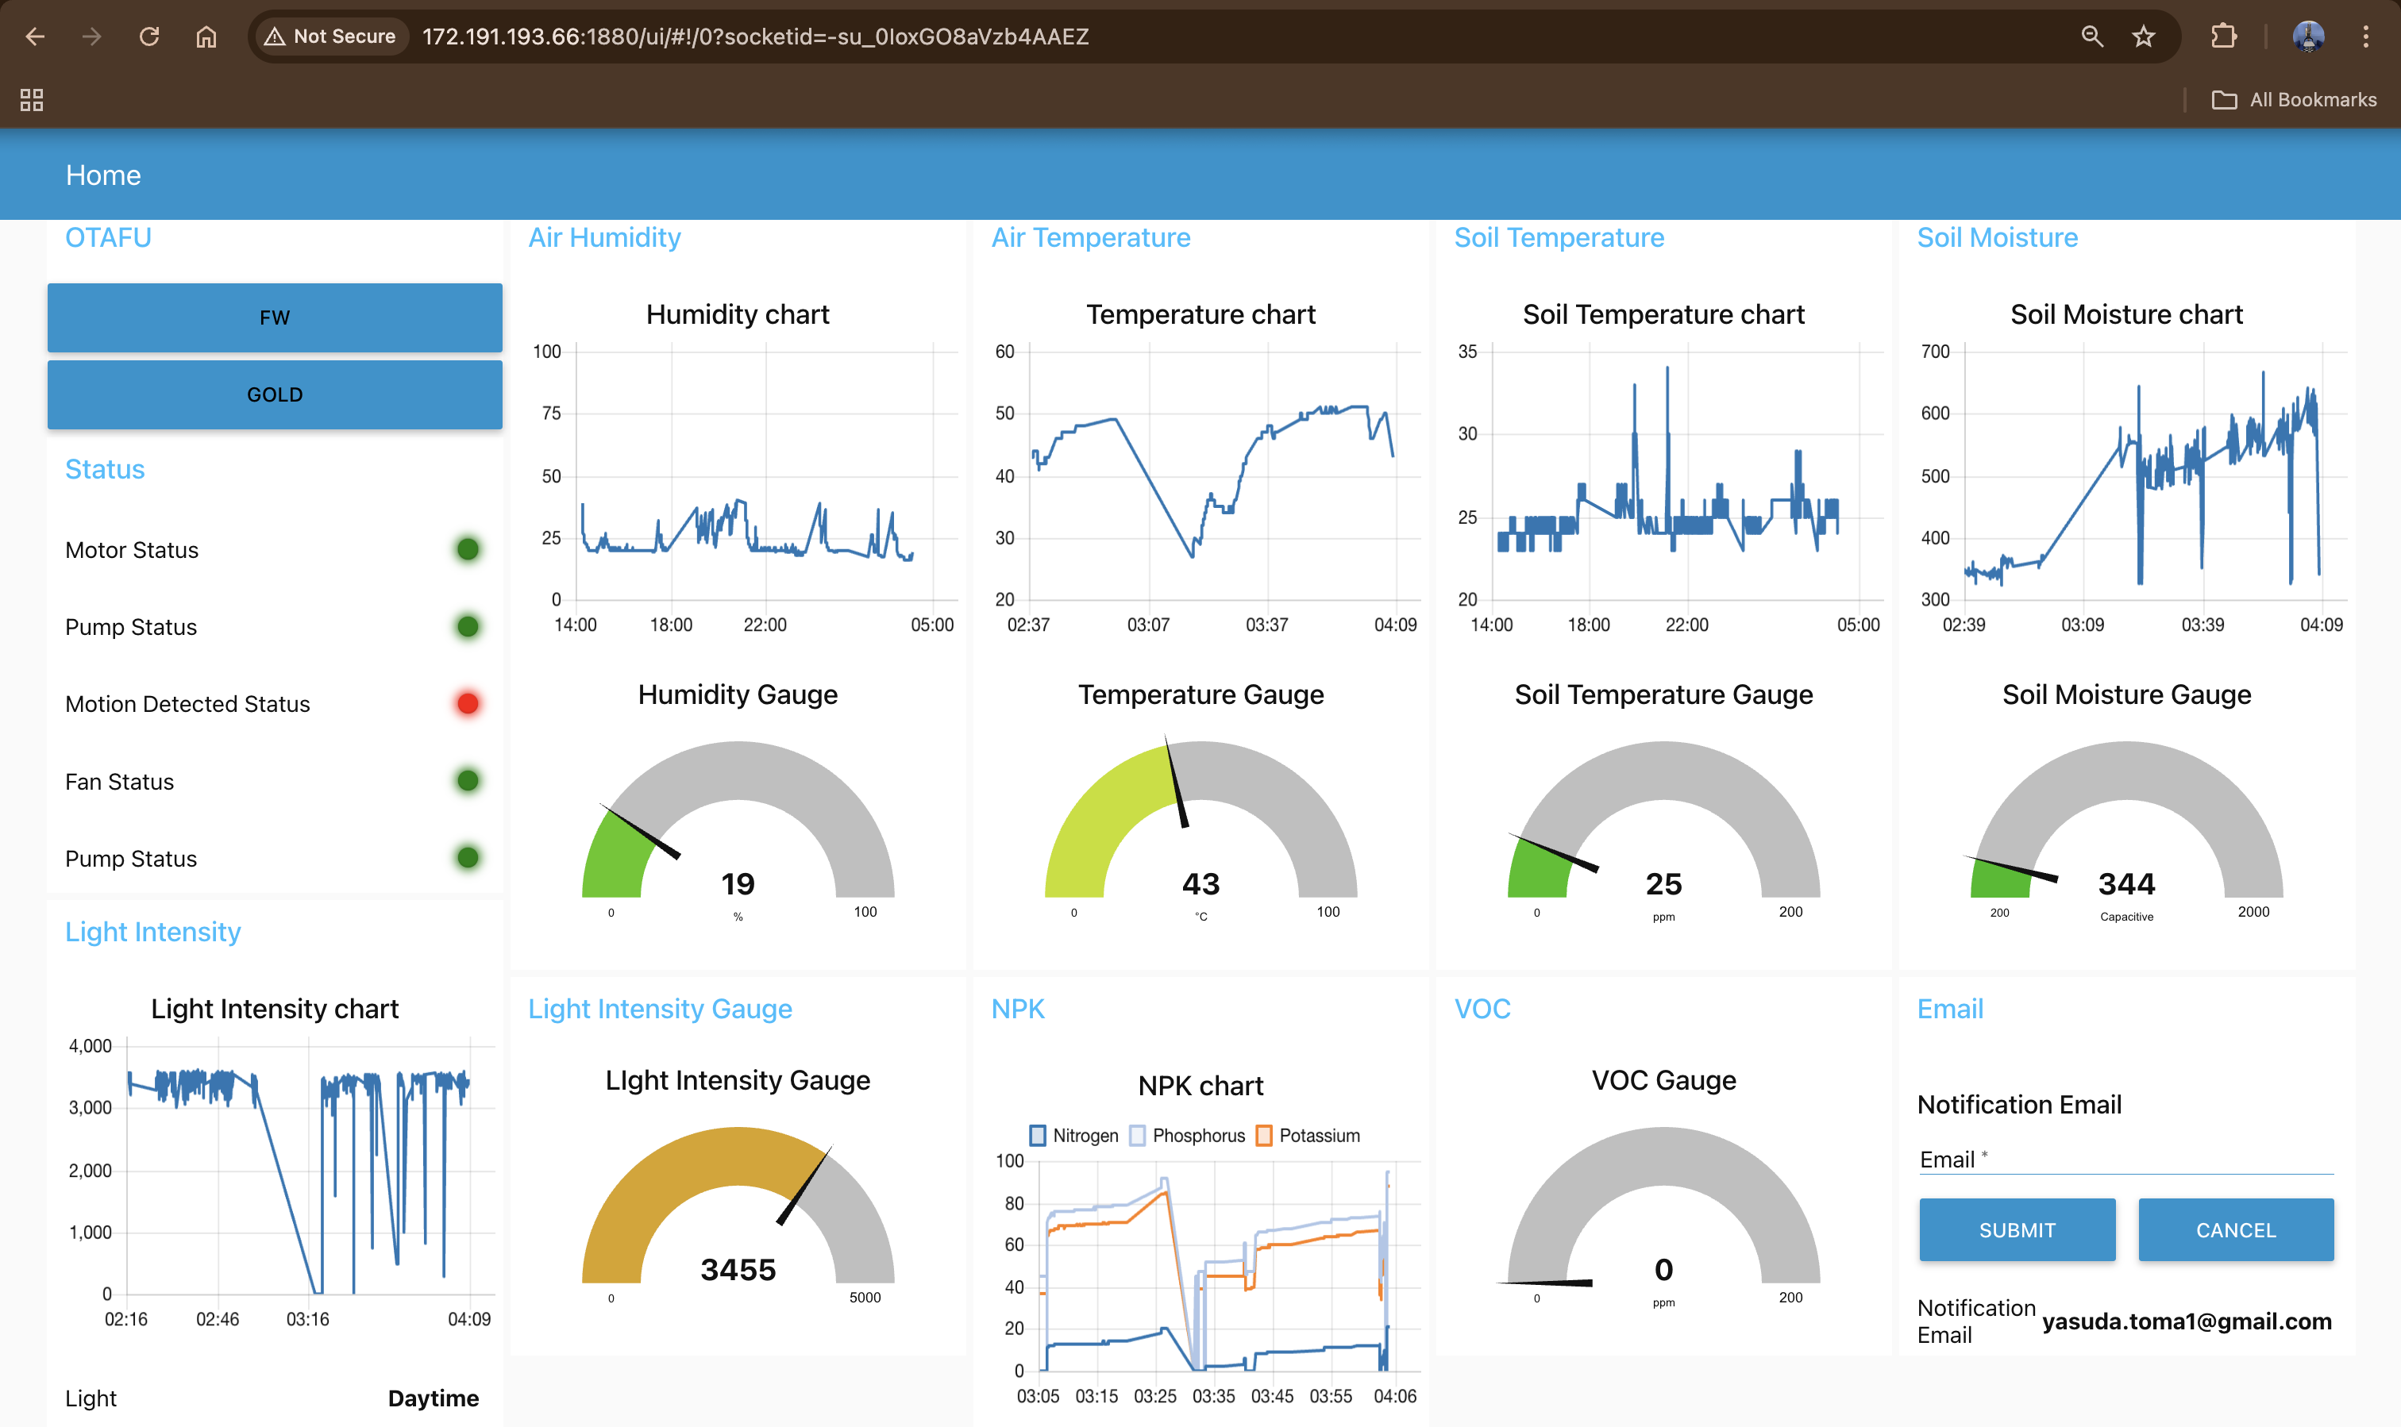Toggle the Fan Status indicator
The height and width of the screenshot is (1427, 2401).
[x=468, y=781]
